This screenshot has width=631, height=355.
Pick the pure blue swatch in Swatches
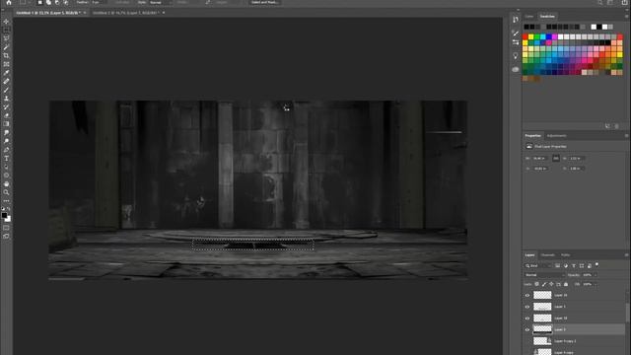tap(548, 37)
